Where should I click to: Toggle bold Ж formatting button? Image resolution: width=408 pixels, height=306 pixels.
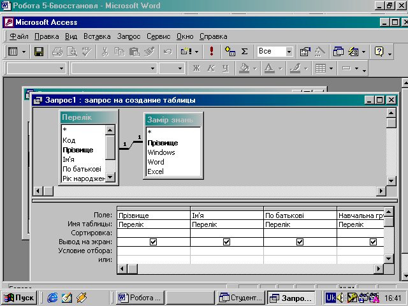coord(196,68)
